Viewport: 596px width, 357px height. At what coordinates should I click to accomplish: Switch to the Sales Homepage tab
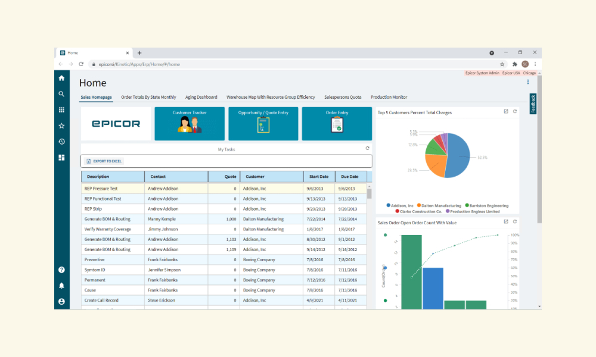tap(96, 97)
